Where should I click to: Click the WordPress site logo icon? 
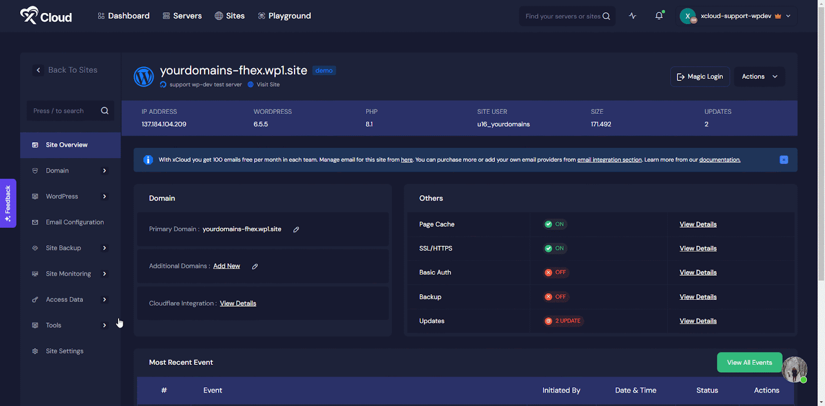click(144, 77)
